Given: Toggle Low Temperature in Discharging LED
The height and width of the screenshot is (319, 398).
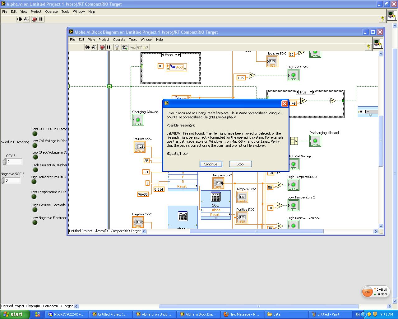Looking at the screenshot, I should click(34, 197).
